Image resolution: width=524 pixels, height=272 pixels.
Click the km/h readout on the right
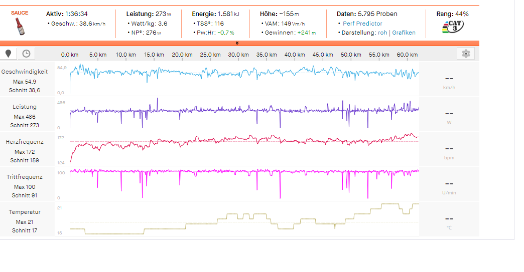(x=449, y=82)
